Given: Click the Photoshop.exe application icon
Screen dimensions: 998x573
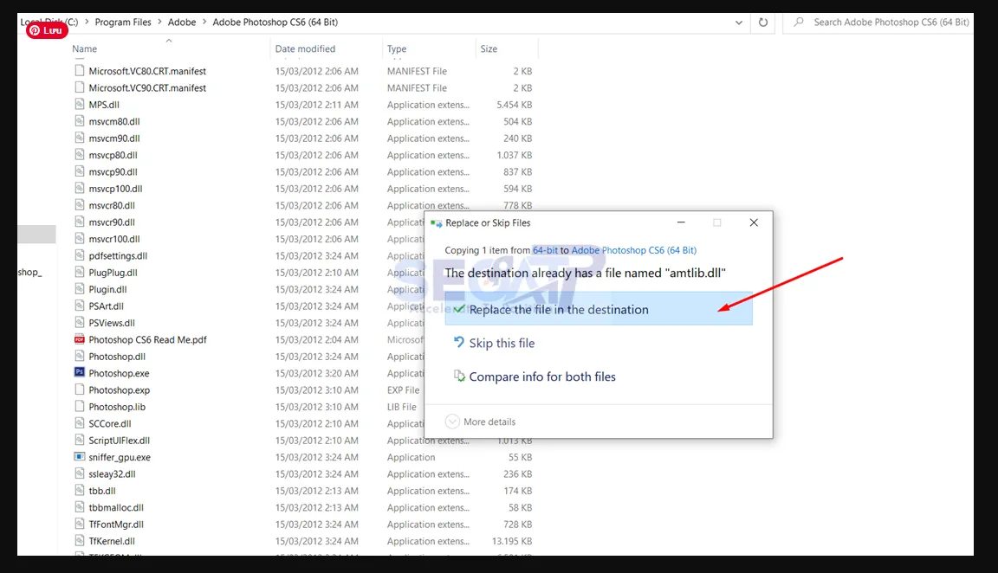Looking at the screenshot, I should click(80, 373).
